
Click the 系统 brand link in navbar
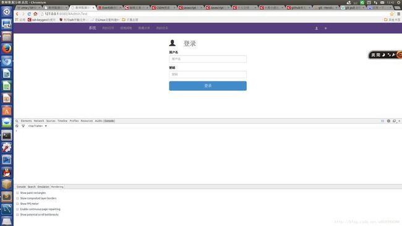tap(92, 28)
